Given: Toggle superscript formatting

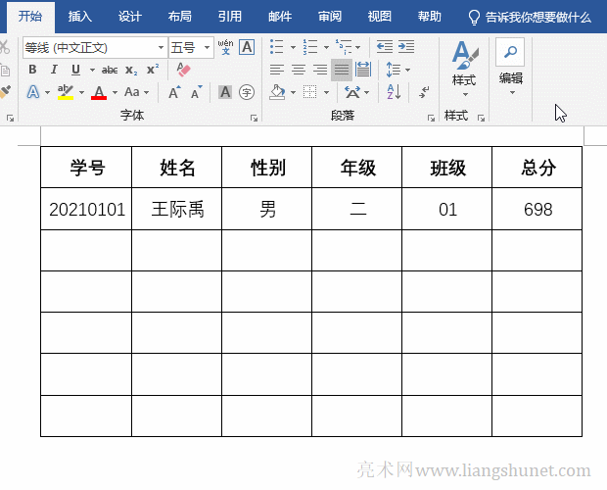Looking at the screenshot, I should 153,70.
